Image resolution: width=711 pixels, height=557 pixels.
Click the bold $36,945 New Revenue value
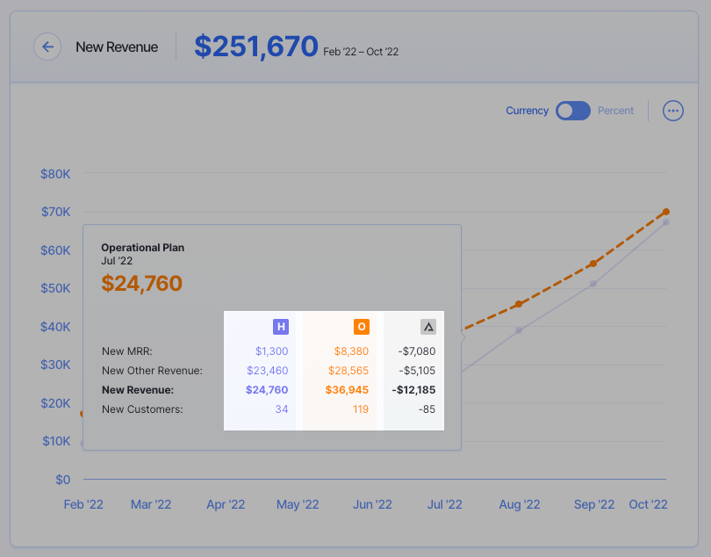tap(346, 389)
